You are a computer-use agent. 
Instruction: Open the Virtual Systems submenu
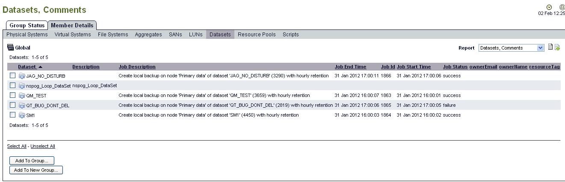(x=73, y=35)
